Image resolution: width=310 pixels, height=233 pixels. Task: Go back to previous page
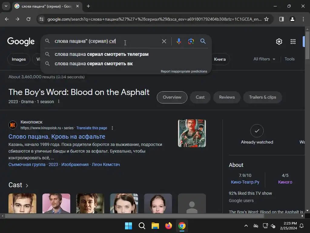(7, 19)
